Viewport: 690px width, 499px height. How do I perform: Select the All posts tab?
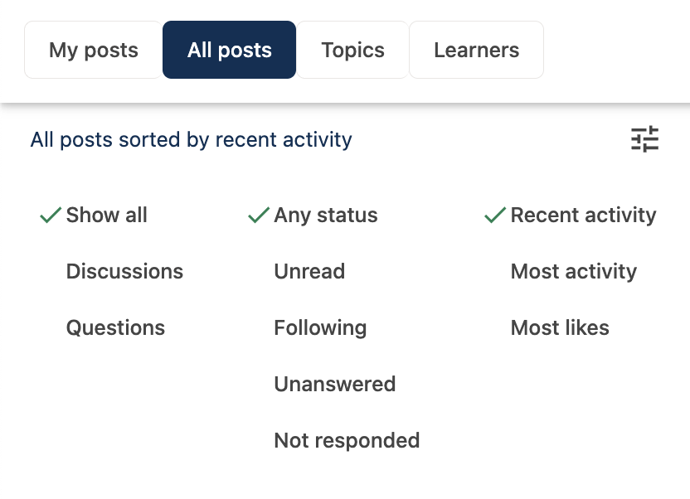230,50
